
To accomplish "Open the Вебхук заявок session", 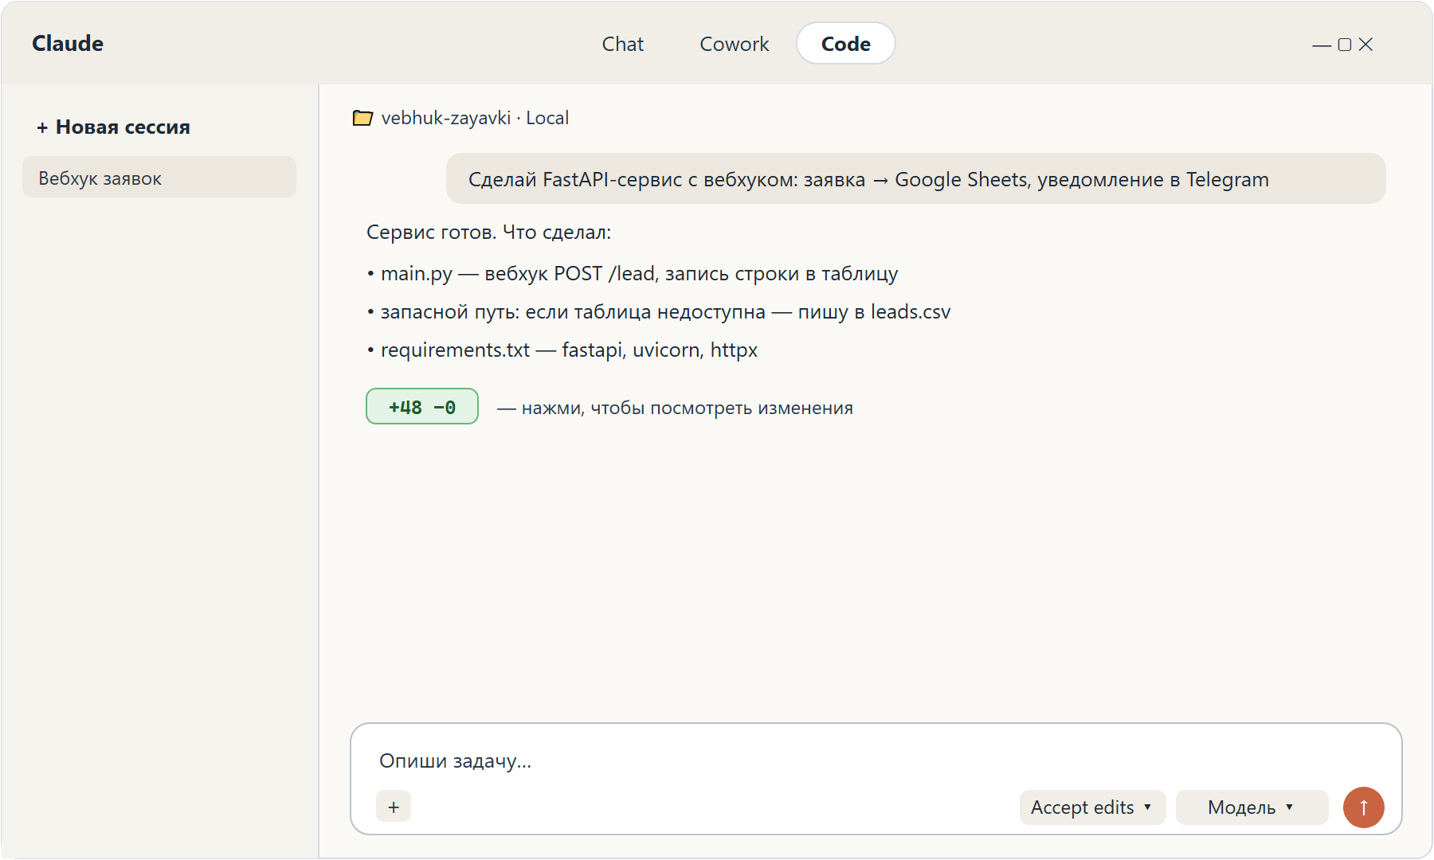I will [159, 178].
